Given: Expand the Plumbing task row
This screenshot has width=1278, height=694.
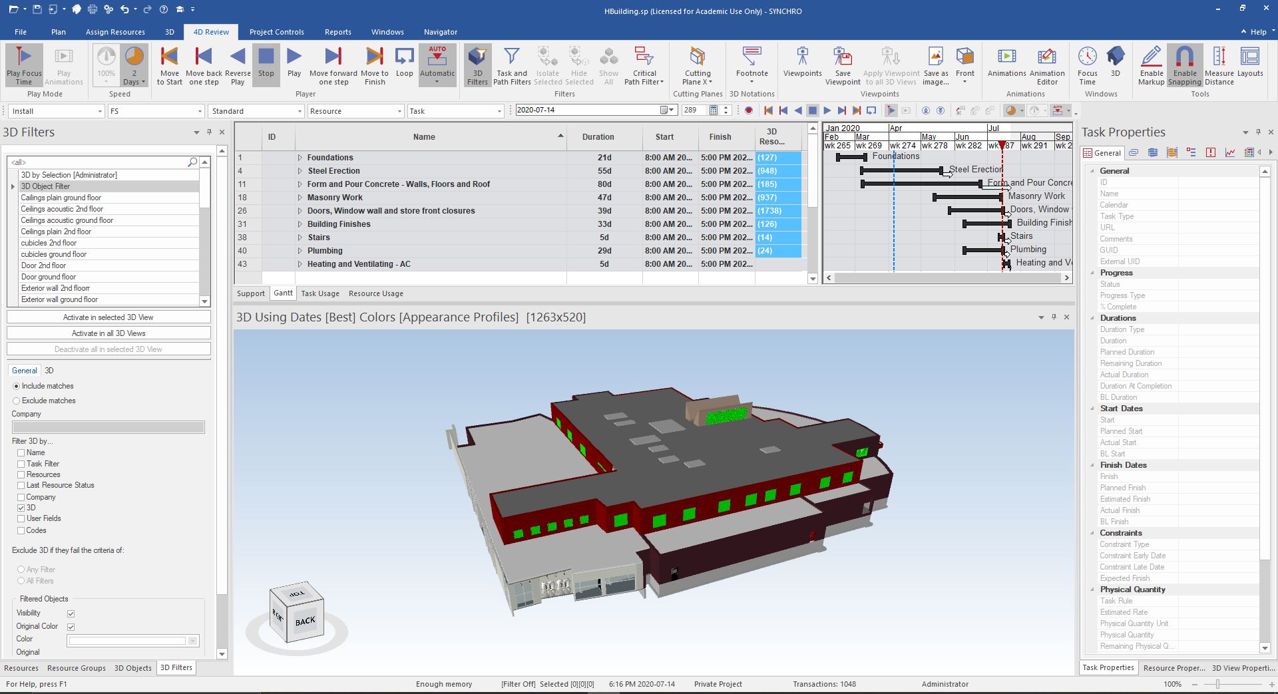Looking at the screenshot, I should click(x=300, y=251).
